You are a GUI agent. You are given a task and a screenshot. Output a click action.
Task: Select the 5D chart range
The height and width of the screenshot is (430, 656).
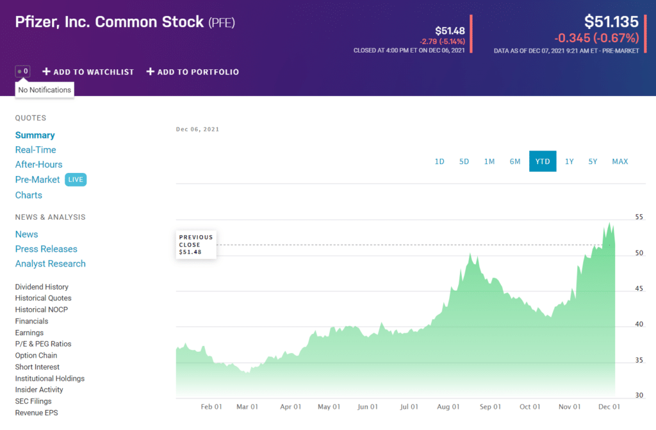(464, 161)
